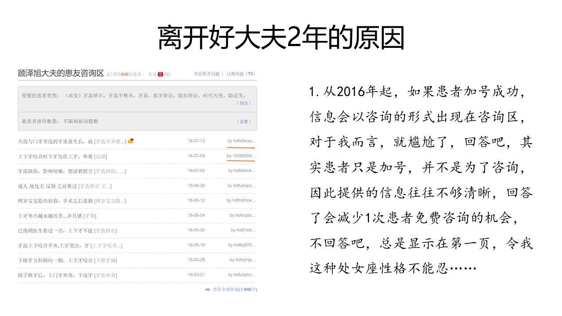Open consultation 下排牙五科倒向一侧

(x=55, y=260)
